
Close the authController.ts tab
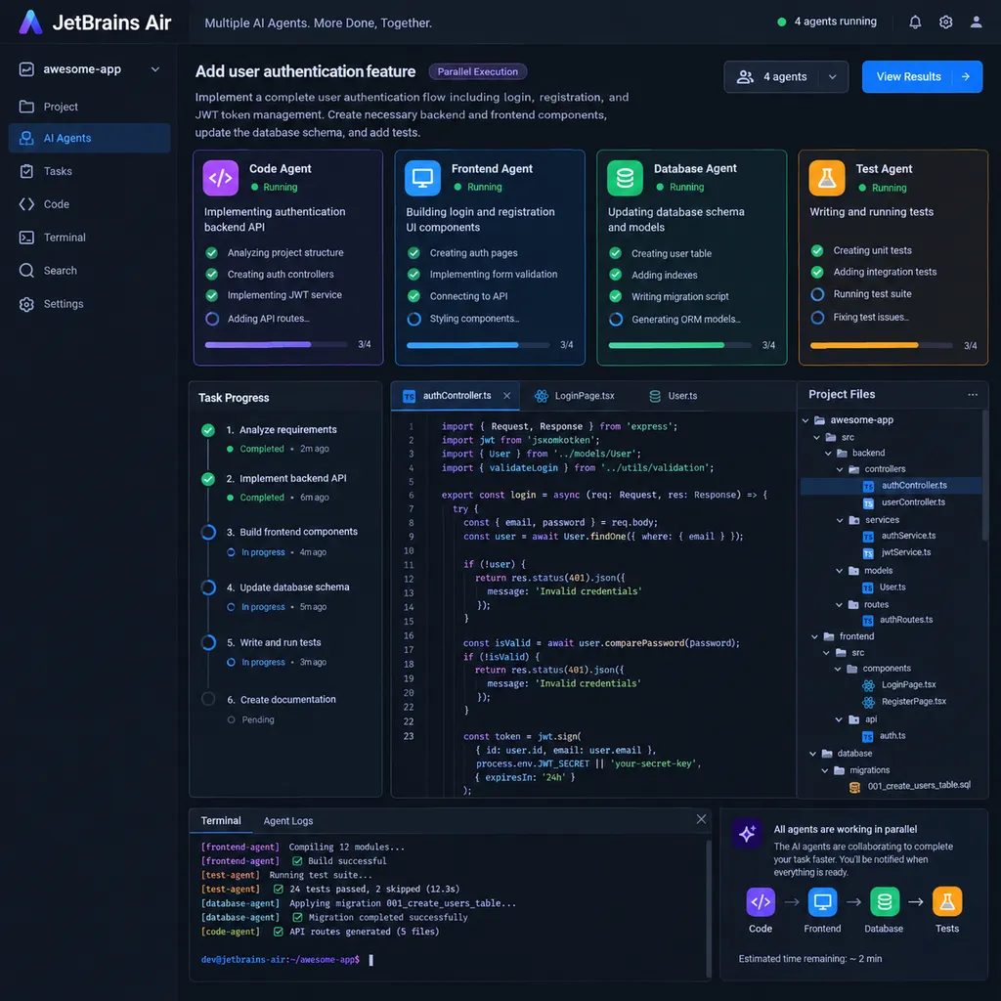(507, 396)
